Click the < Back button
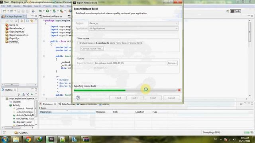The image size is (255, 143). click(x=118, y=98)
